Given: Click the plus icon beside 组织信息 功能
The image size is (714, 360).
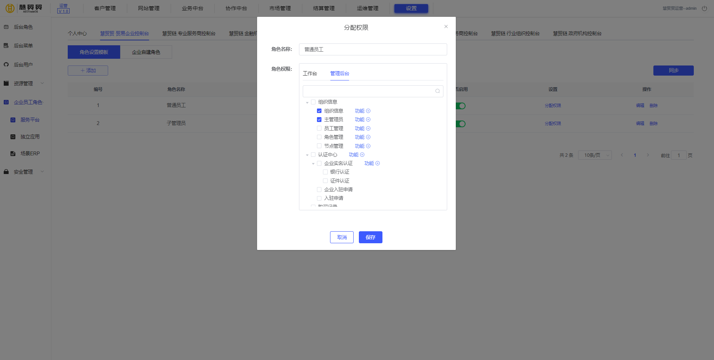Looking at the screenshot, I should pyautogui.click(x=368, y=111).
